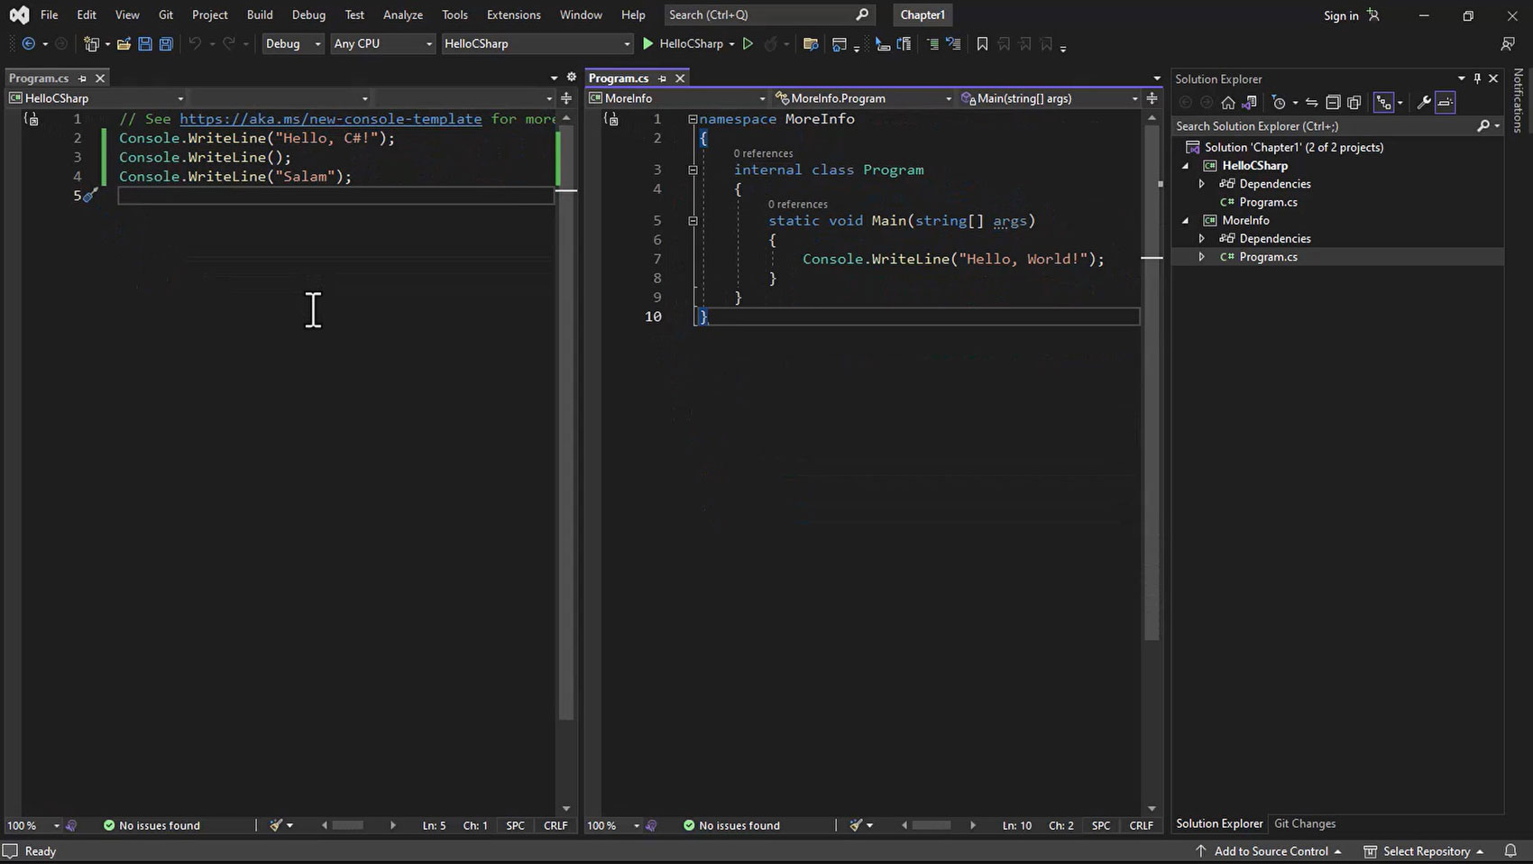Toggle the Preview Selected Items button in Solution Explorer

pos(1446,103)
